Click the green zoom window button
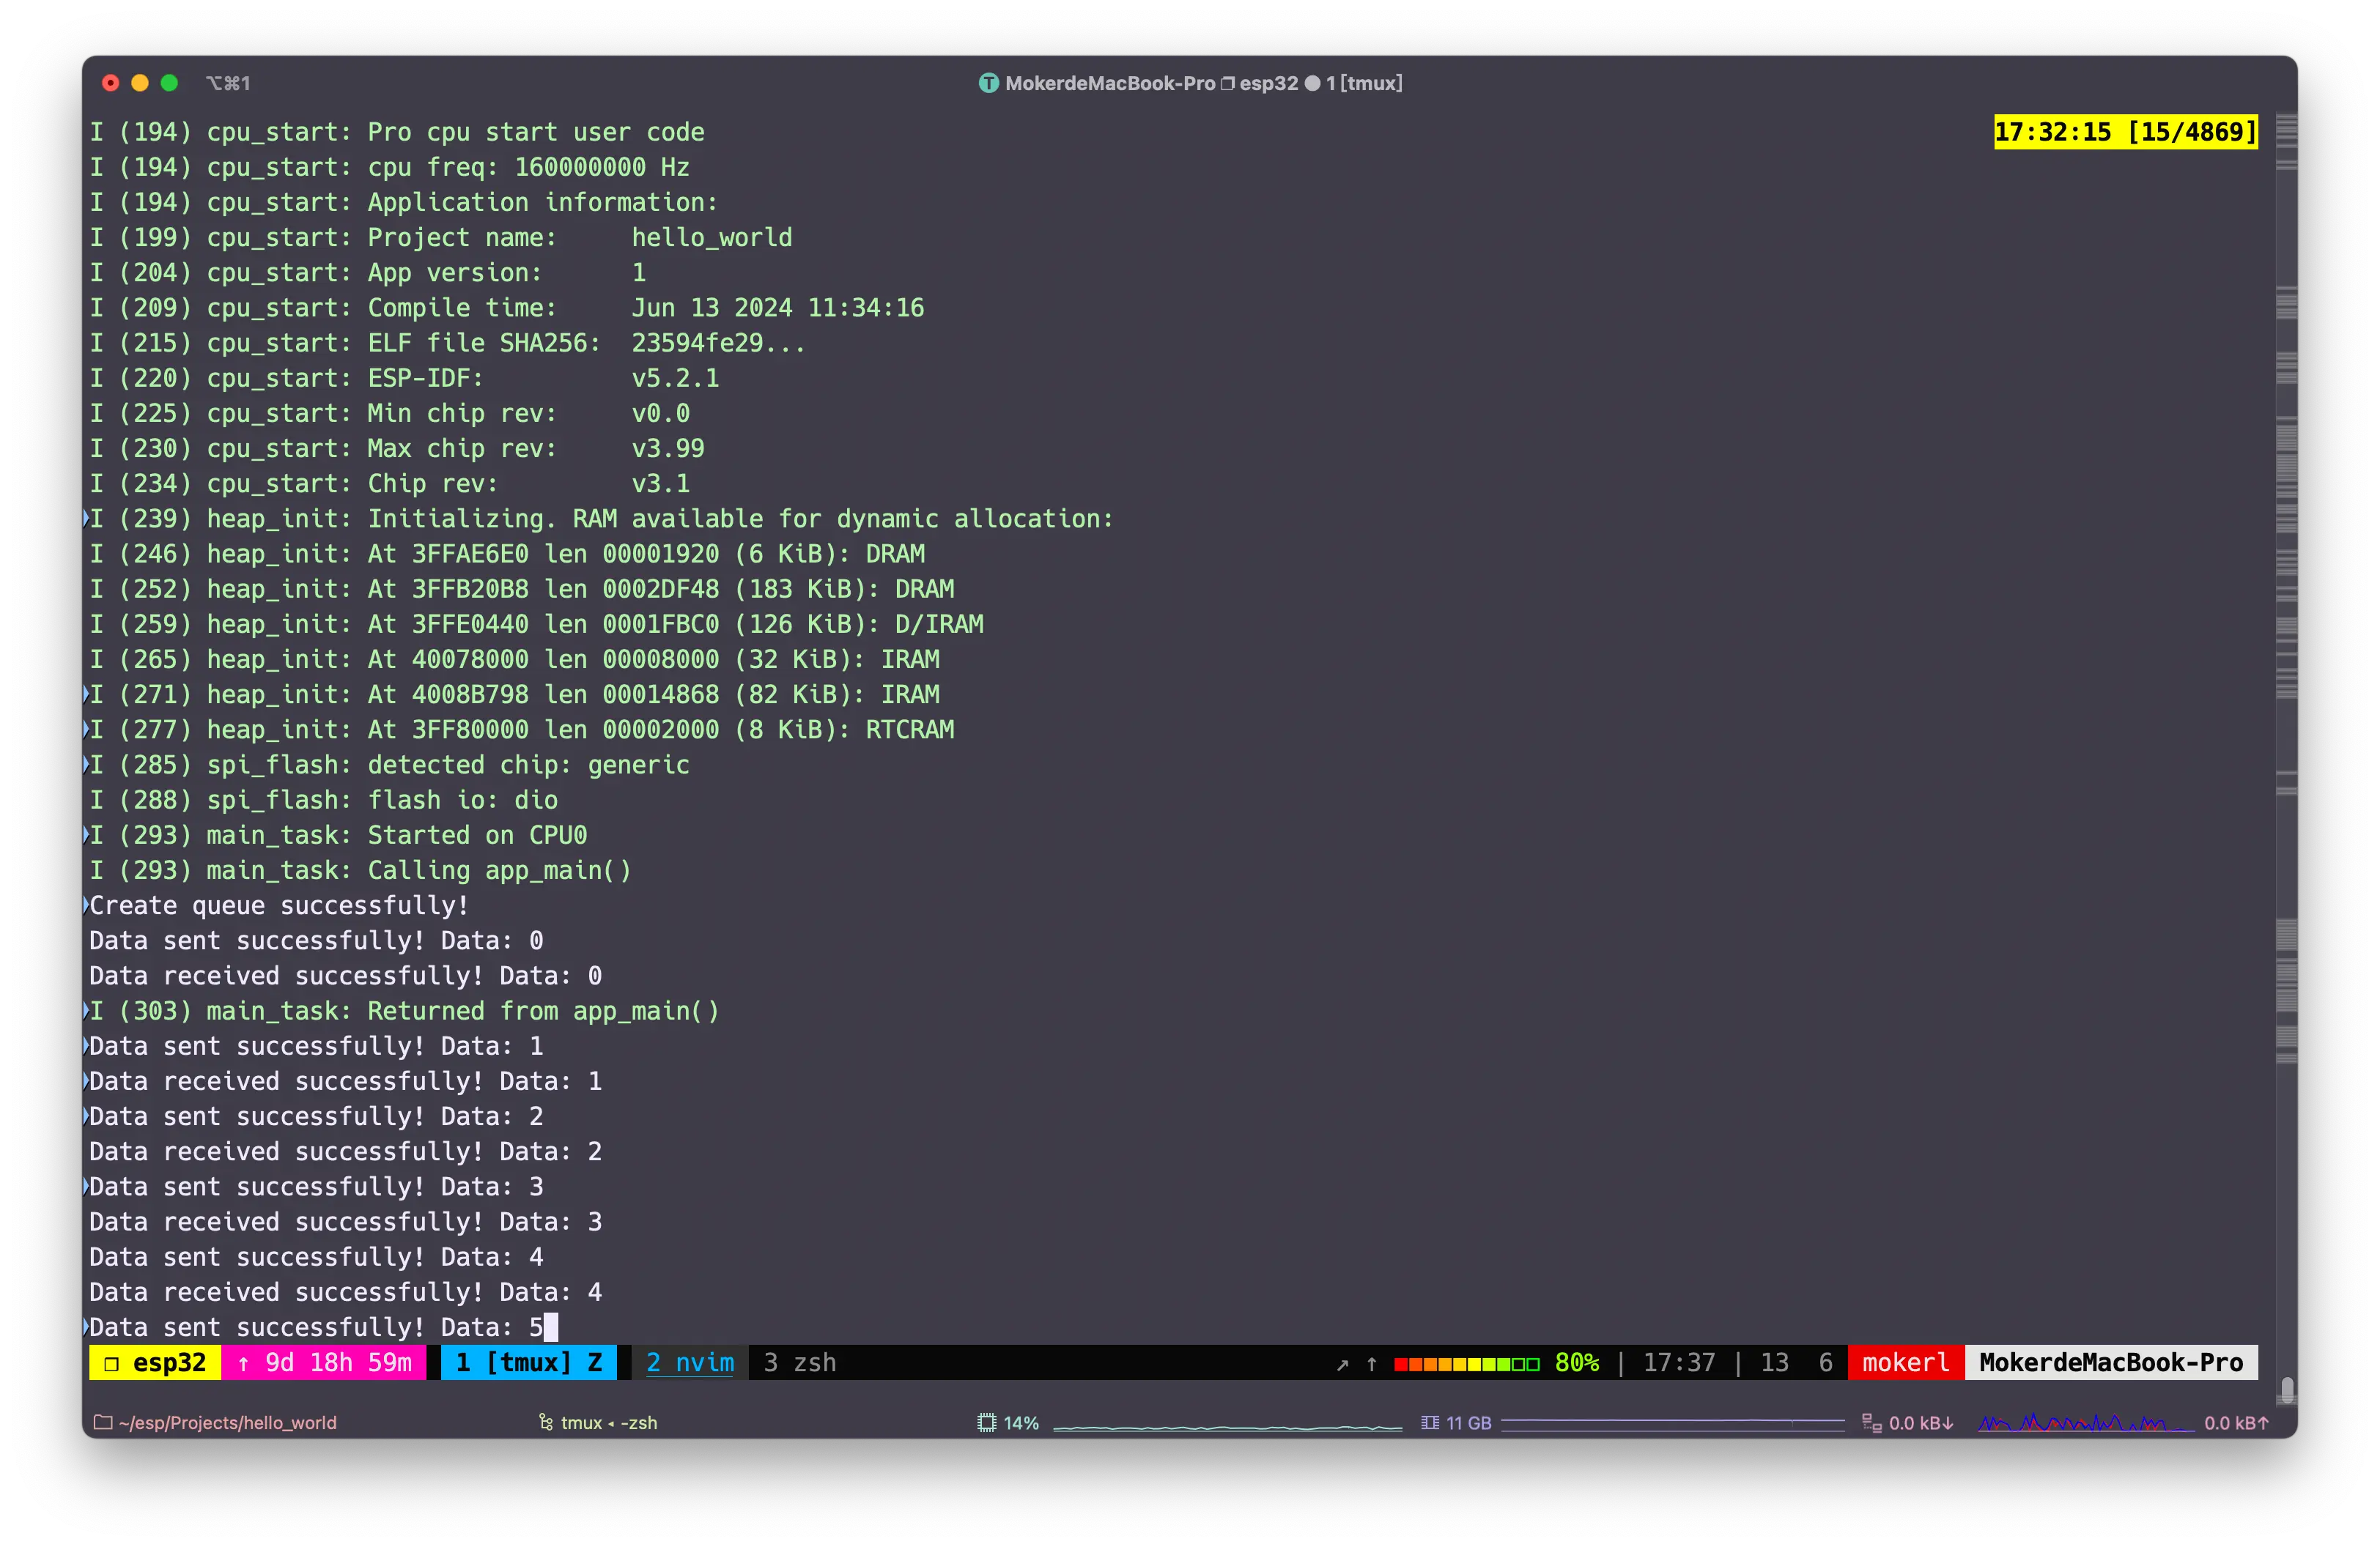 169,83
